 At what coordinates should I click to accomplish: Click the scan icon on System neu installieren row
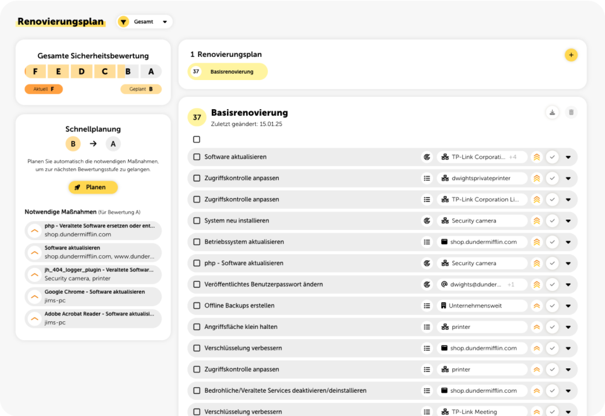[x=427, y=221]
